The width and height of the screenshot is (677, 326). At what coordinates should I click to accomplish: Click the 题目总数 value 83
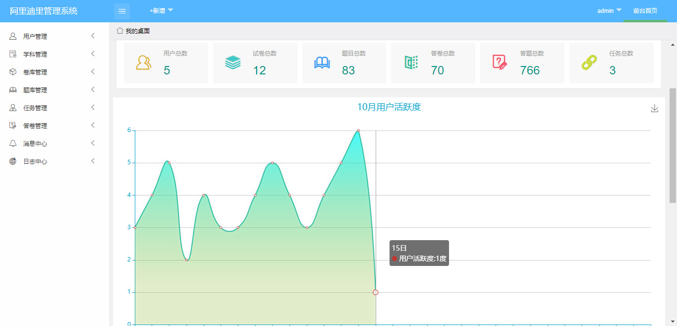click(x=348, y=70)
